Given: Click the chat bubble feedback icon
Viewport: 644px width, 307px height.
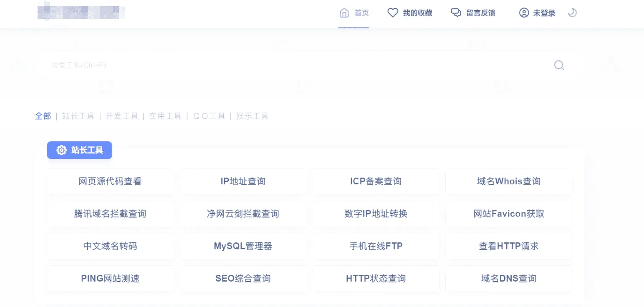Looking at the screenshot, I should [456, 13].
